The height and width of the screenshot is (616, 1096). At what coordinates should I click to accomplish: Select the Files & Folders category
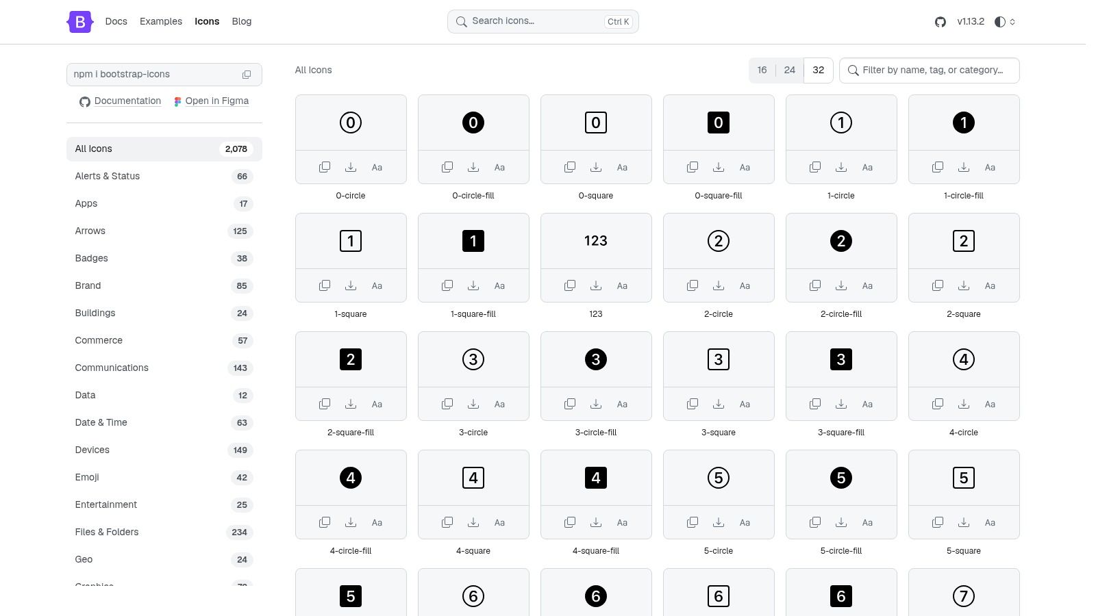coord(164,532)
